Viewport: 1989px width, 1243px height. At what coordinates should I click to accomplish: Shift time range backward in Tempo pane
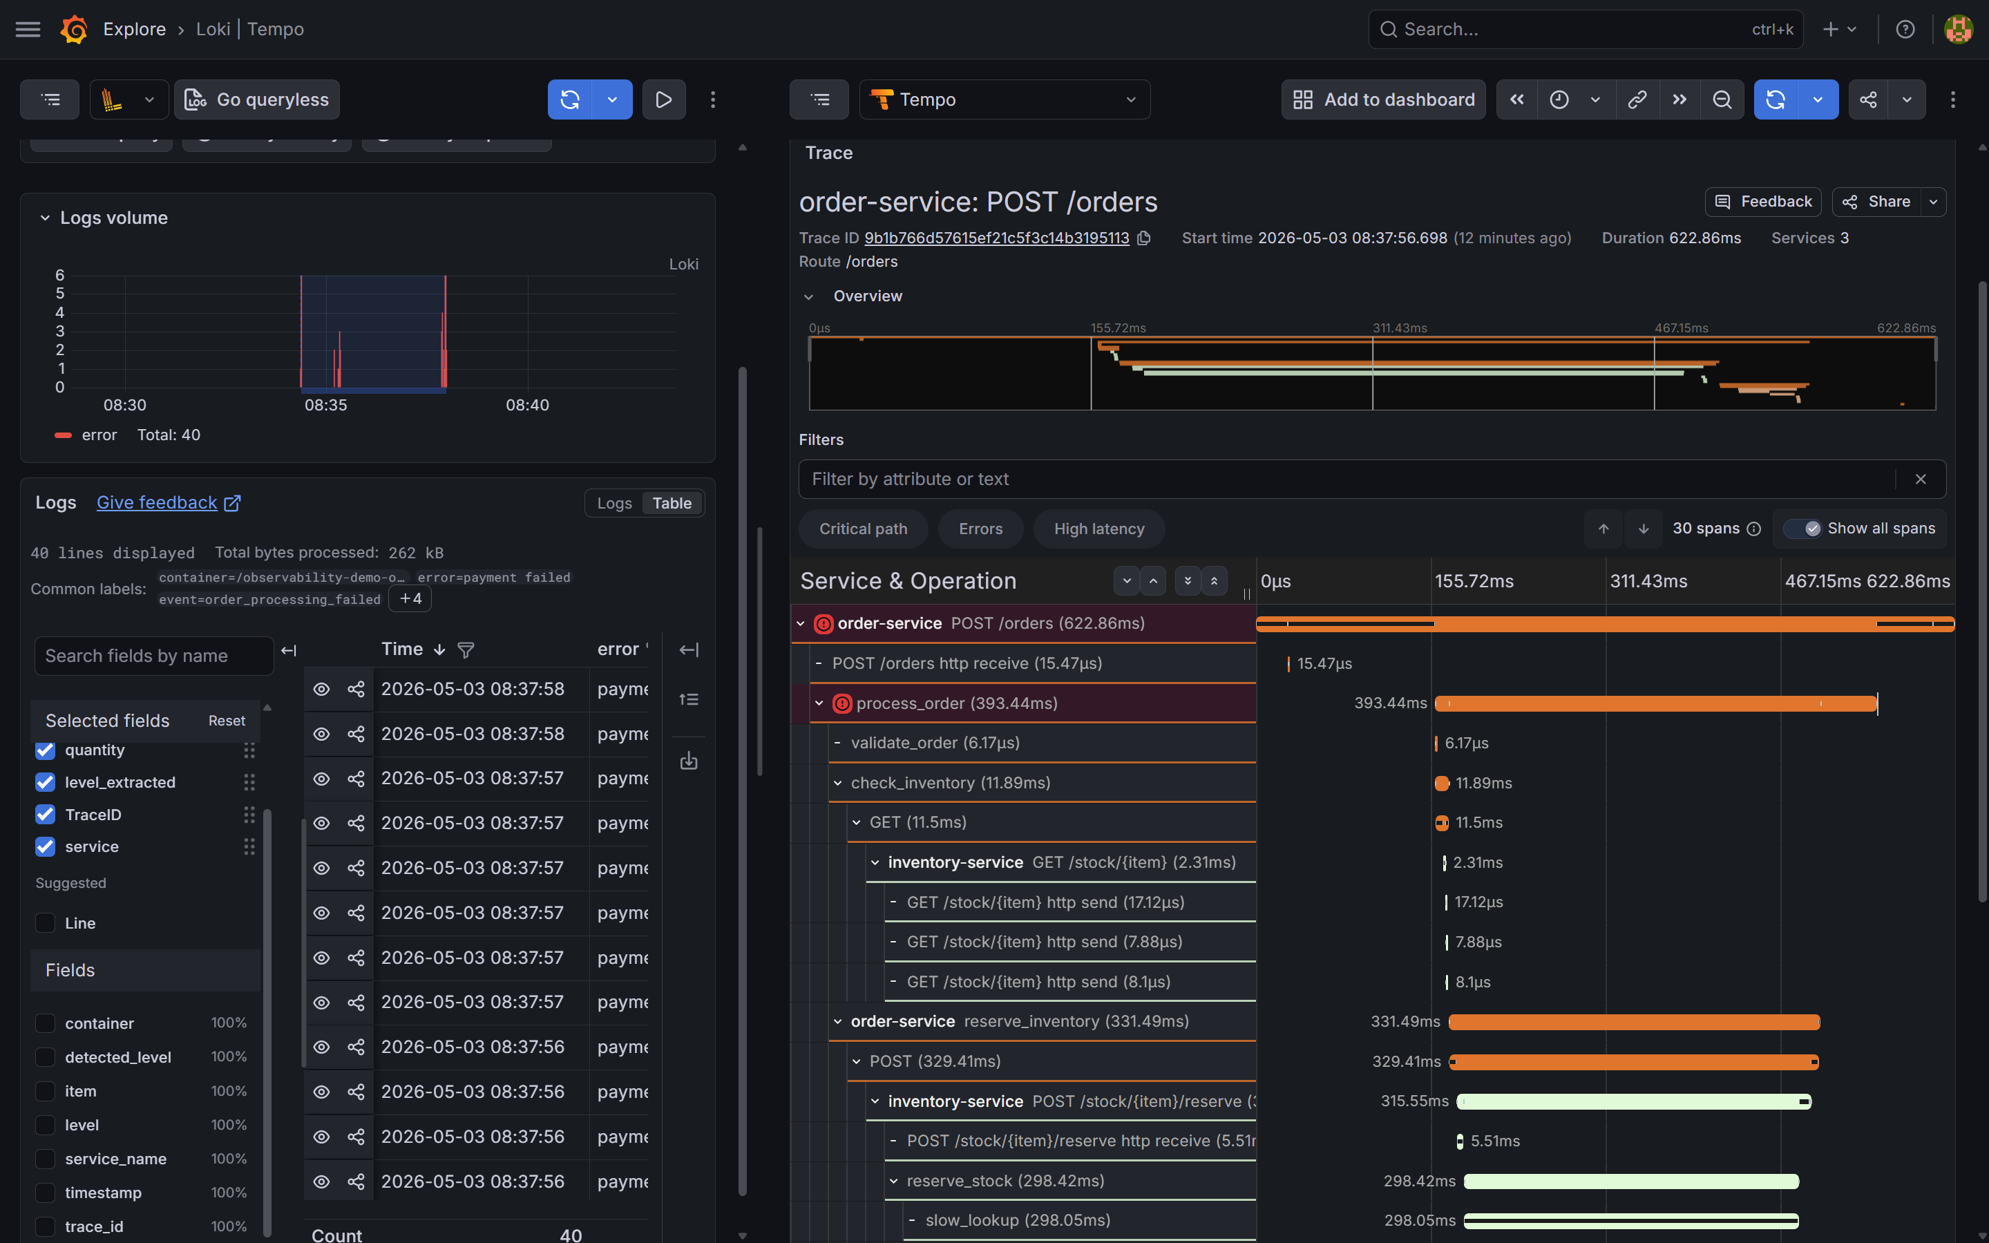(1517, 99)
